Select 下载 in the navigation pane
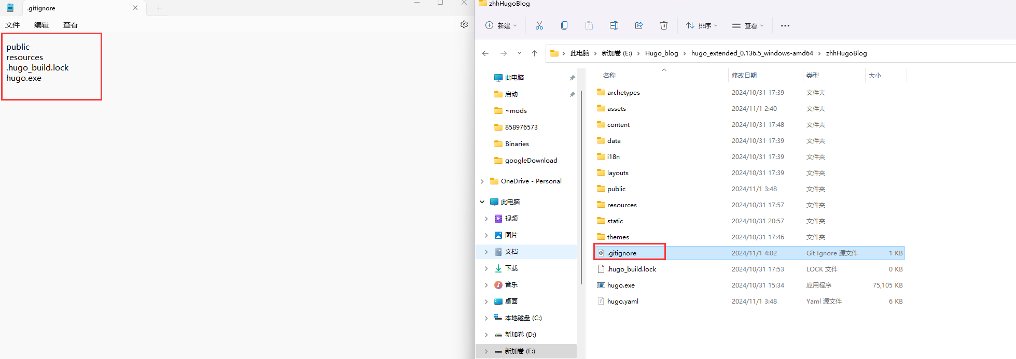This screenshot has width=1016, height=359. click(511, 268)
